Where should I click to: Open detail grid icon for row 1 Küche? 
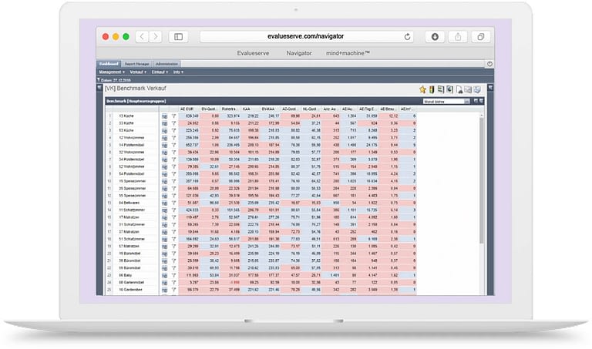(x=165, y=116)
